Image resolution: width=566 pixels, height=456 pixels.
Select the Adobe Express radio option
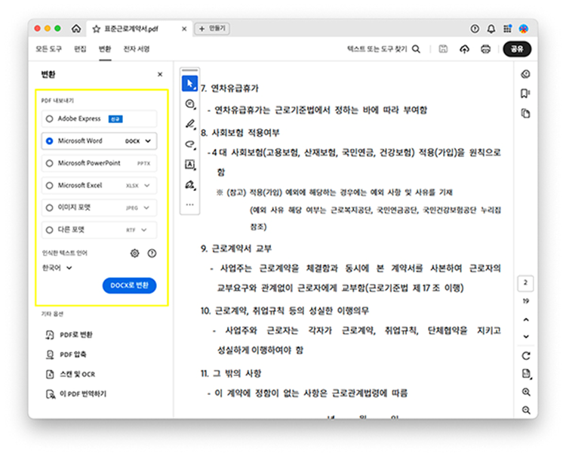pos(50,119)
